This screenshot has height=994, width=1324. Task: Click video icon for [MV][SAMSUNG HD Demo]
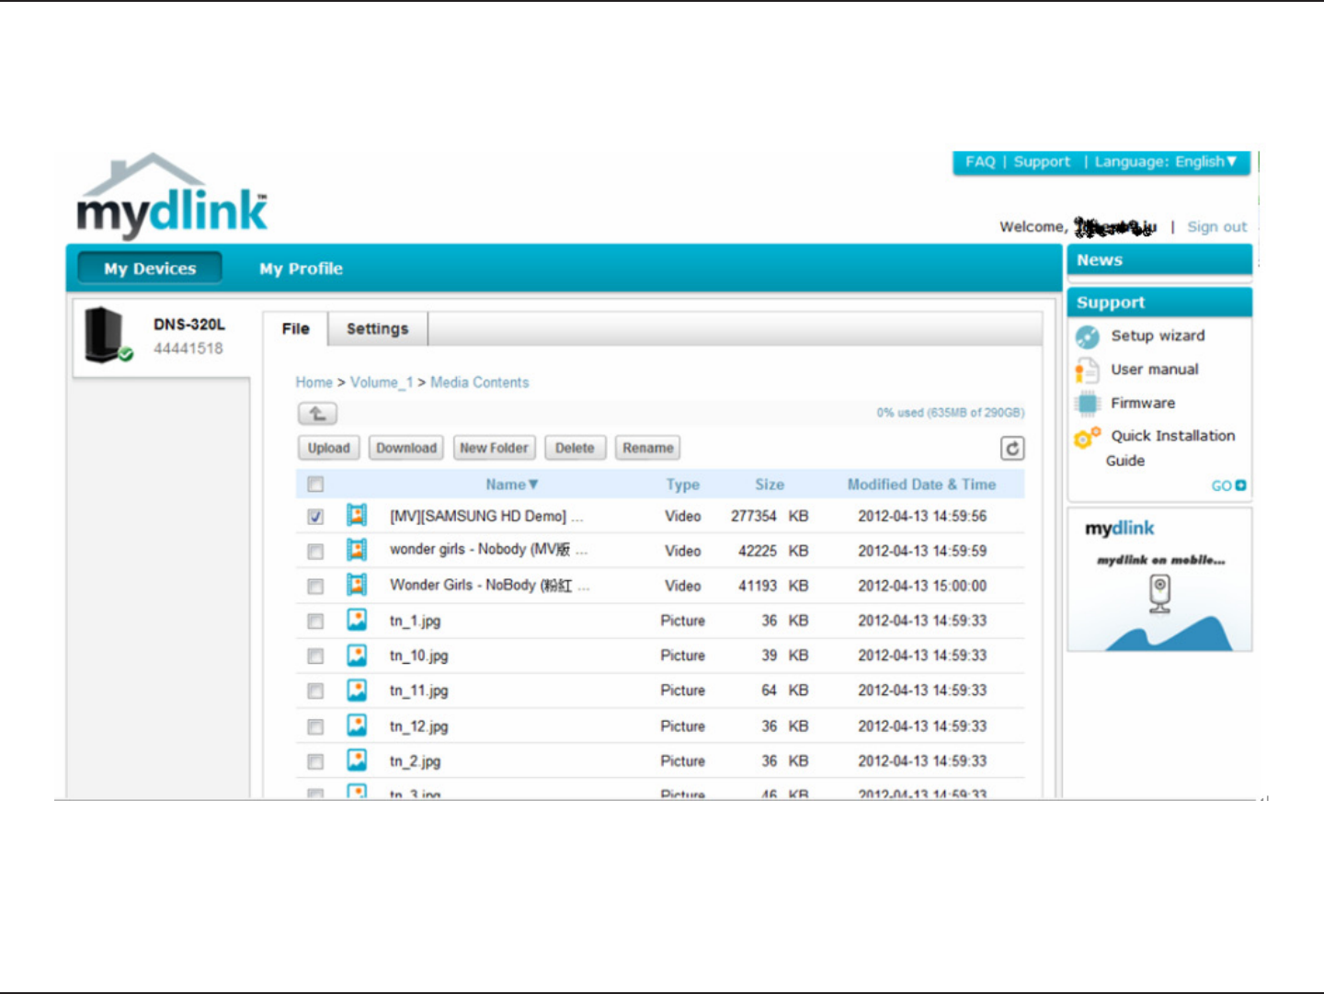click(357, 515)
